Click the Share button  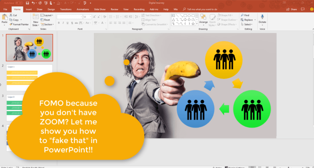[x=292, y=9]
